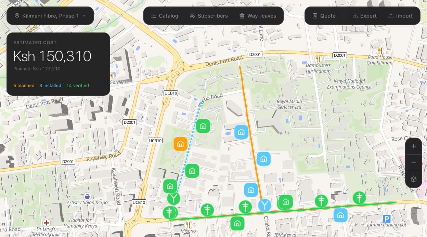Select blue home marker east of orange cable
Image resolution: width=427 pixels, height=237 pixels.
(x=263, y=159)
